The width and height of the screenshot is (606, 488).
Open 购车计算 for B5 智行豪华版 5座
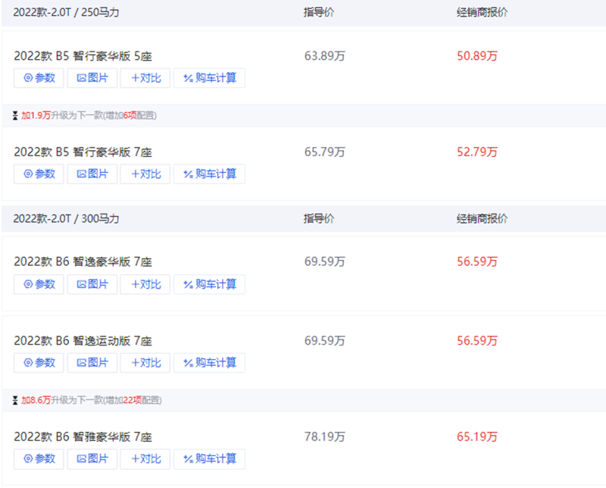209,78
